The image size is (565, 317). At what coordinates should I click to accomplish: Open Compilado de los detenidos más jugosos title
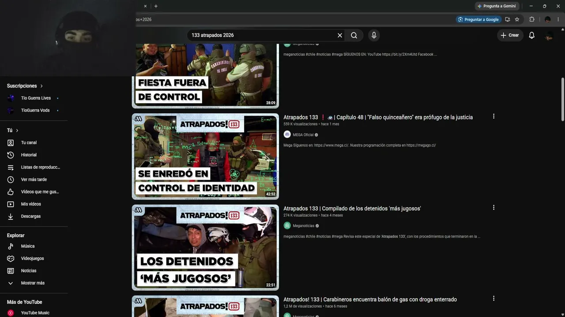pos(352,208)
